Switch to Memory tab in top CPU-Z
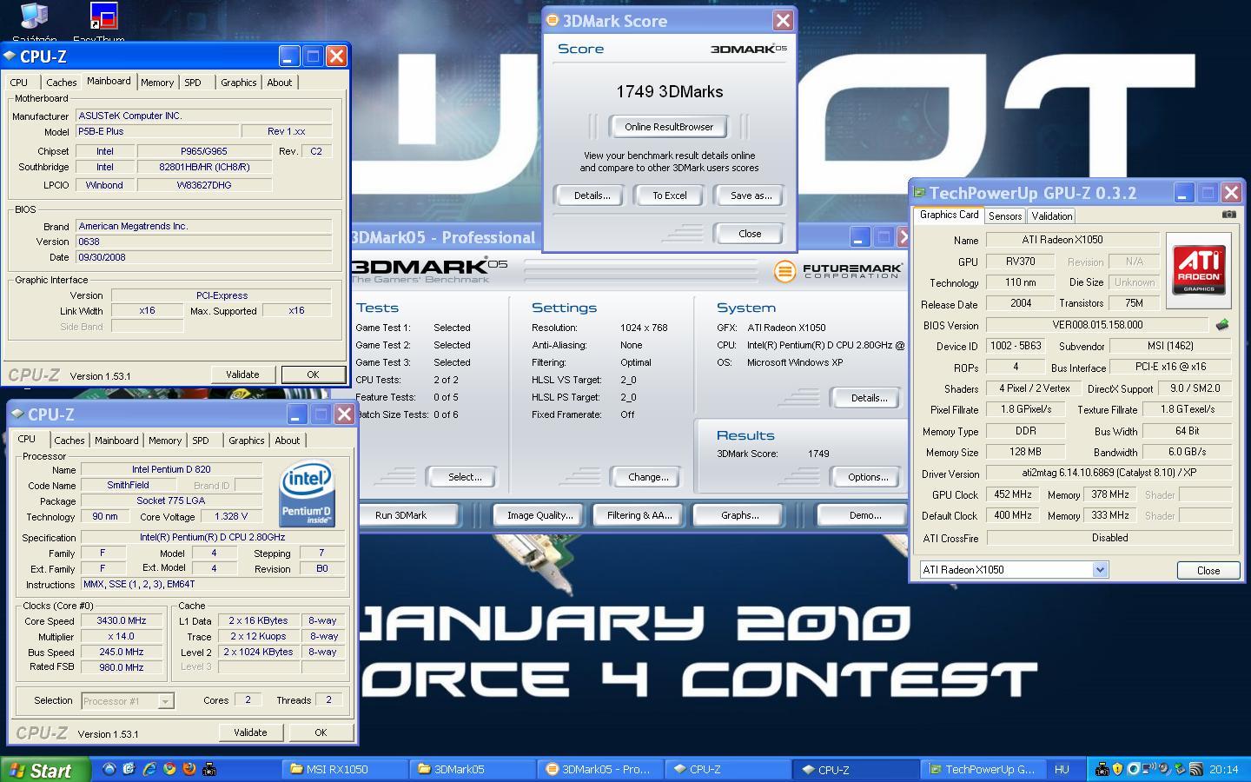 [x=157, y=83]
